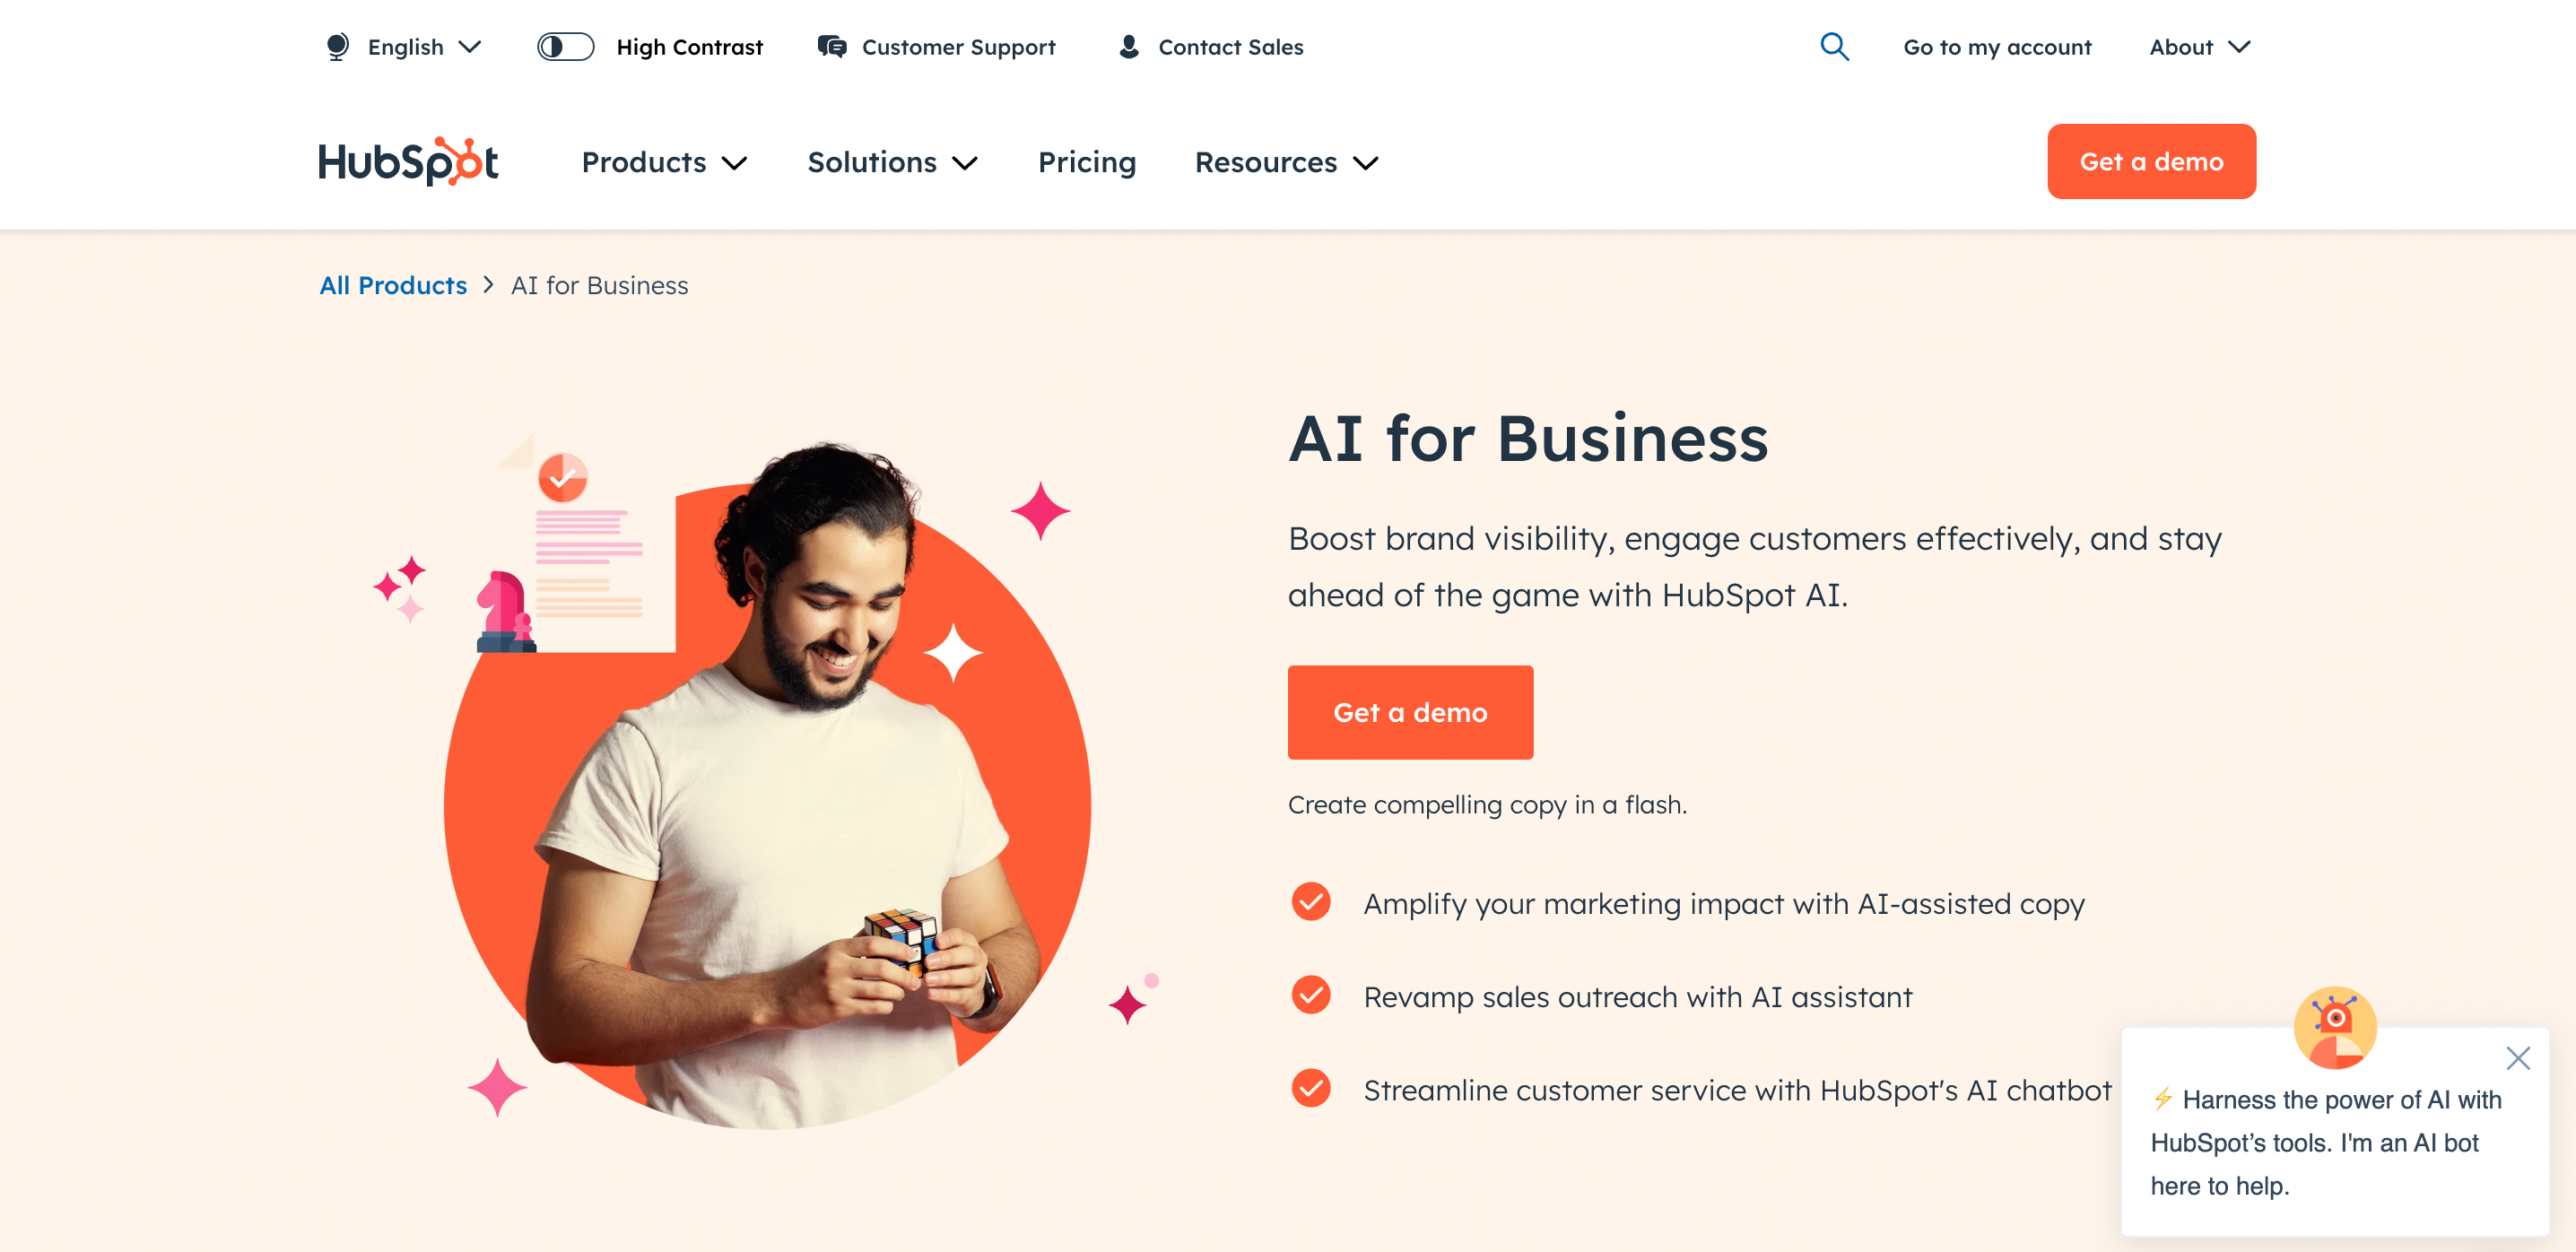Open the Resources menu
Image resolution: width=2576 pixels, height=1252 pixels.
1286,162
